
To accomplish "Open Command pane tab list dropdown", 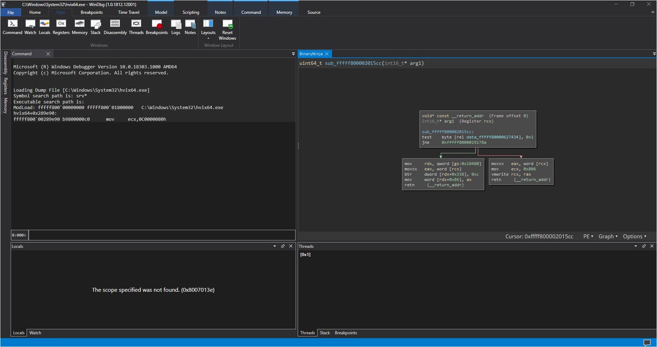I will click(x=293, y=54).
